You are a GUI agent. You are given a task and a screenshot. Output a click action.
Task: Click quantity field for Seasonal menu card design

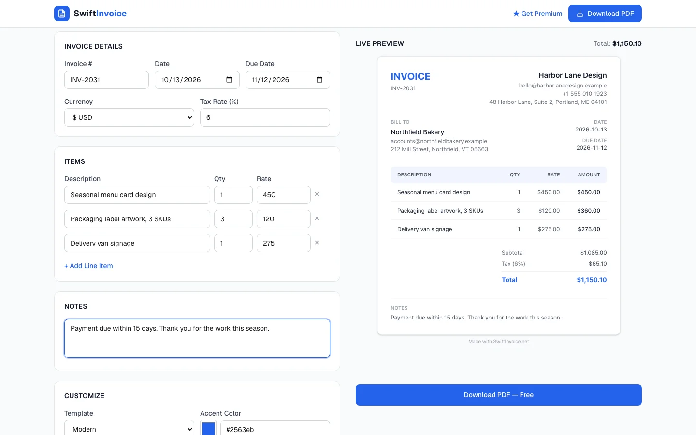coord(233,195)
